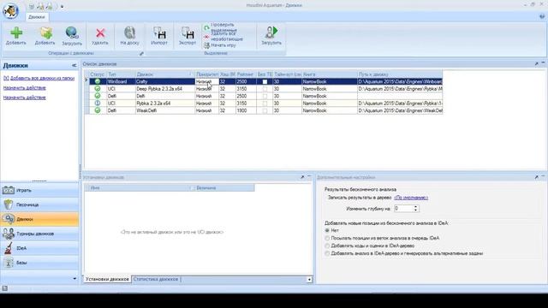The width and height of the screenshot is (548, 308).
Task: Toggle the Без ТБ checkbox for WeakDelfi
Action: pyautogui.click(x=265, y=110)
